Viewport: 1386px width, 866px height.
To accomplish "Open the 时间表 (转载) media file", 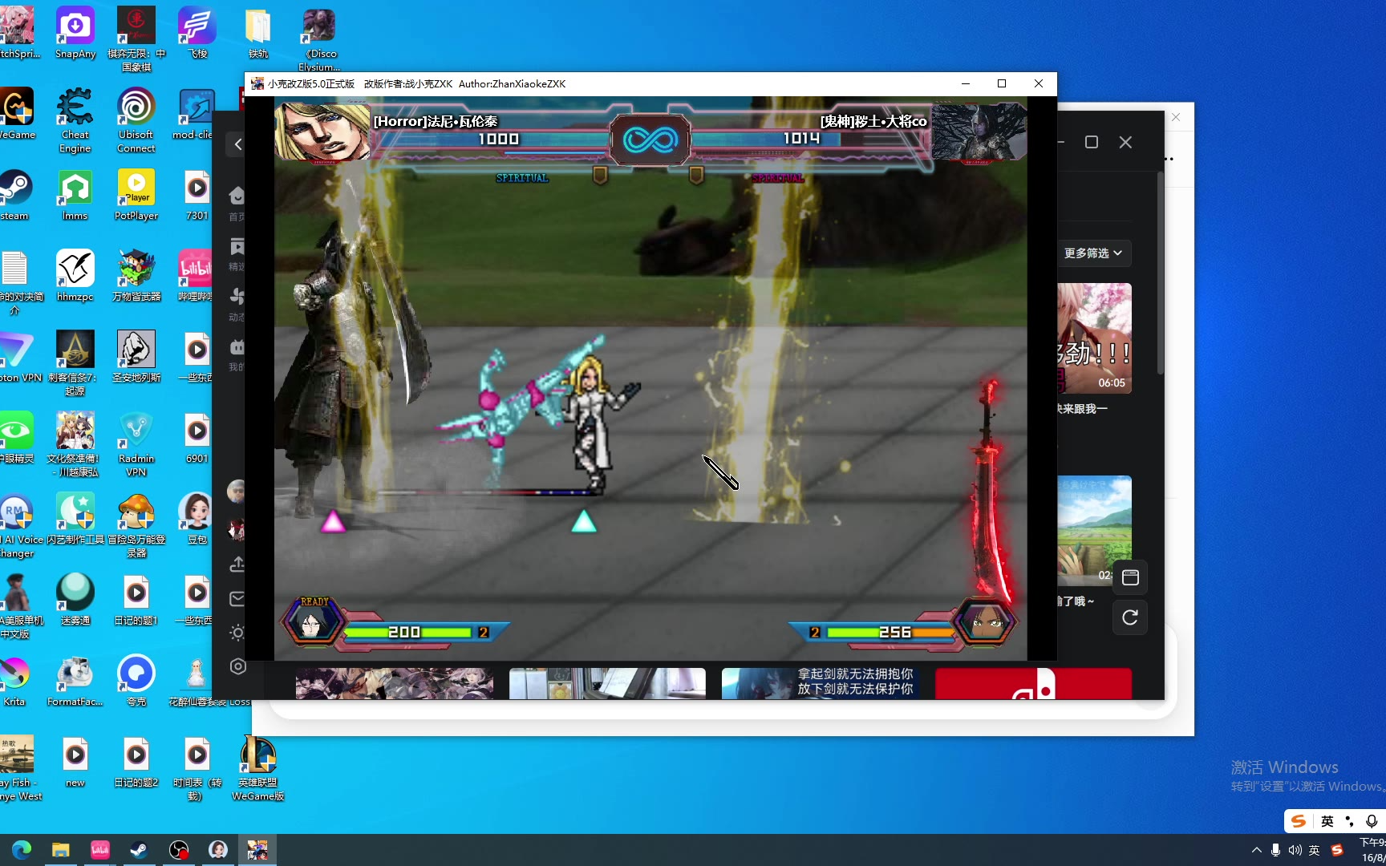I will coord(197,768).
